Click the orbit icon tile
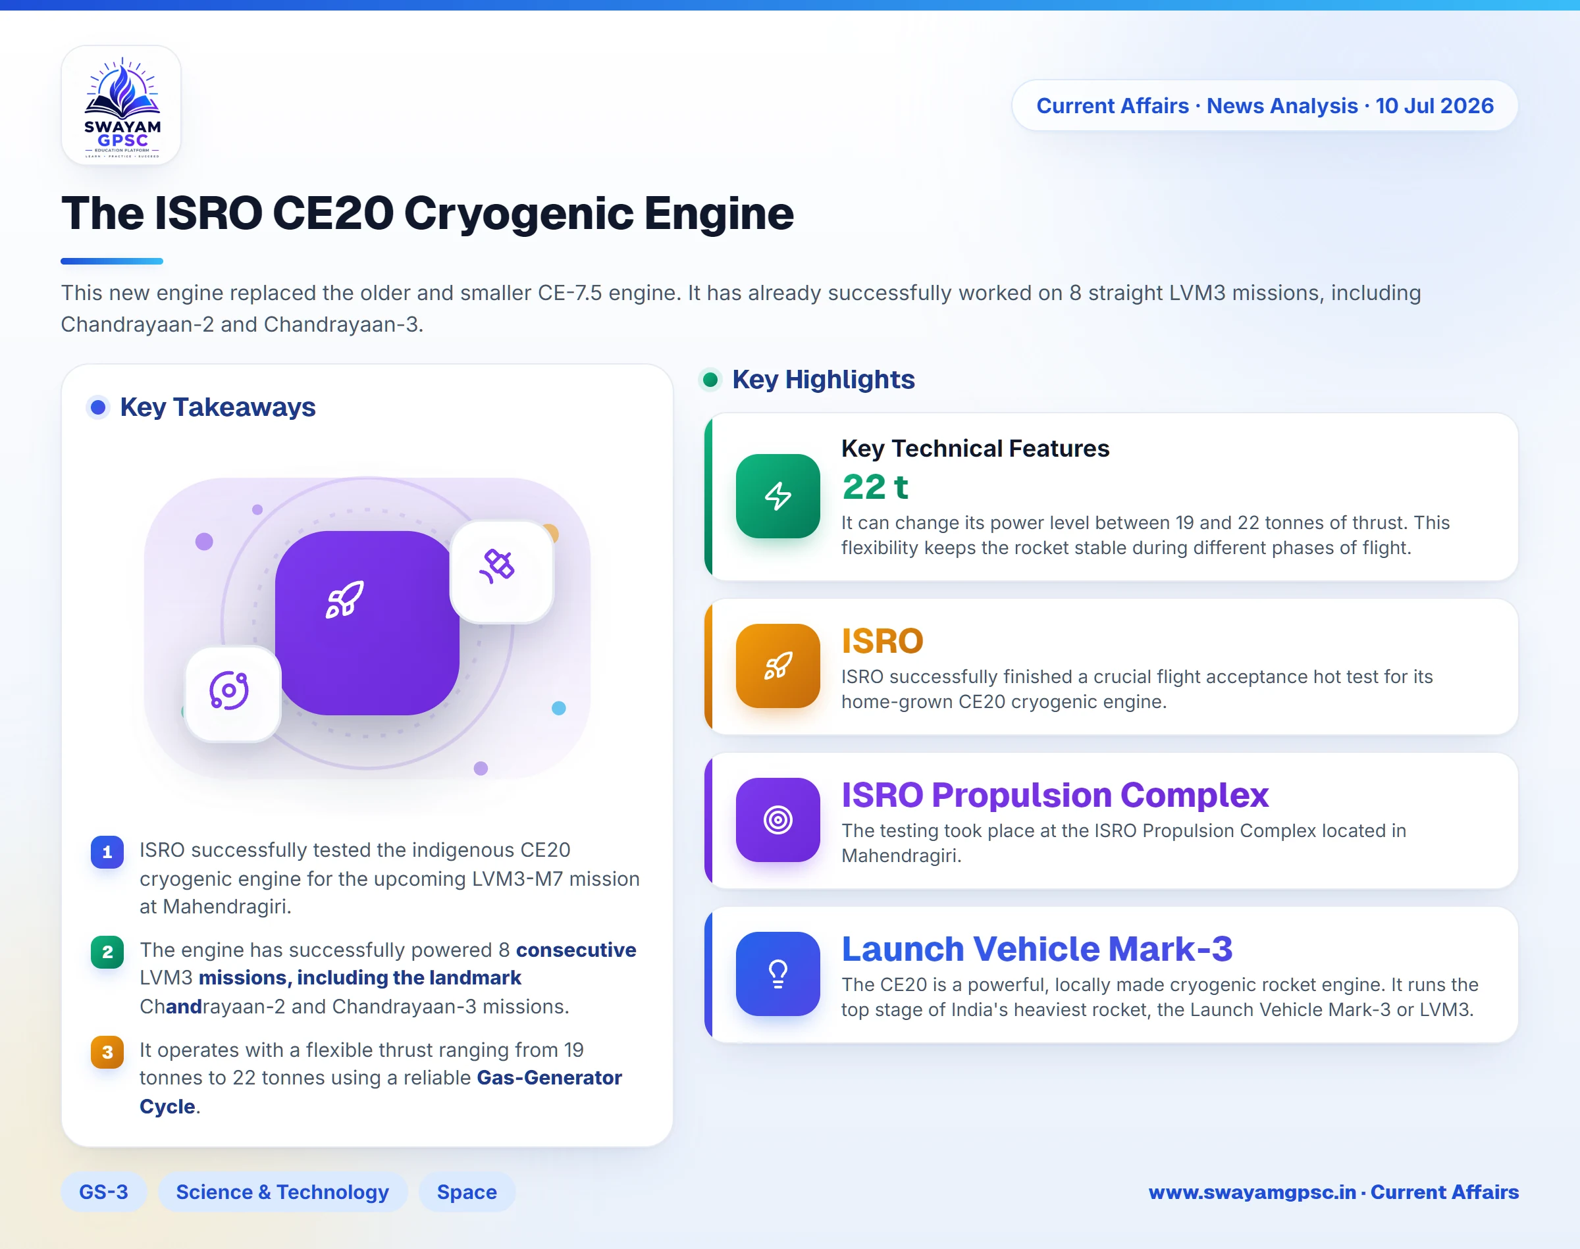Screen dimensions: 1580x1249 coord(232,693)
